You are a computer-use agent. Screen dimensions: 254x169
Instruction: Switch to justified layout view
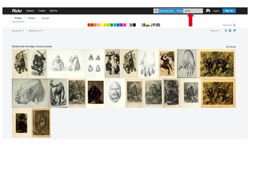click(230, 31)
